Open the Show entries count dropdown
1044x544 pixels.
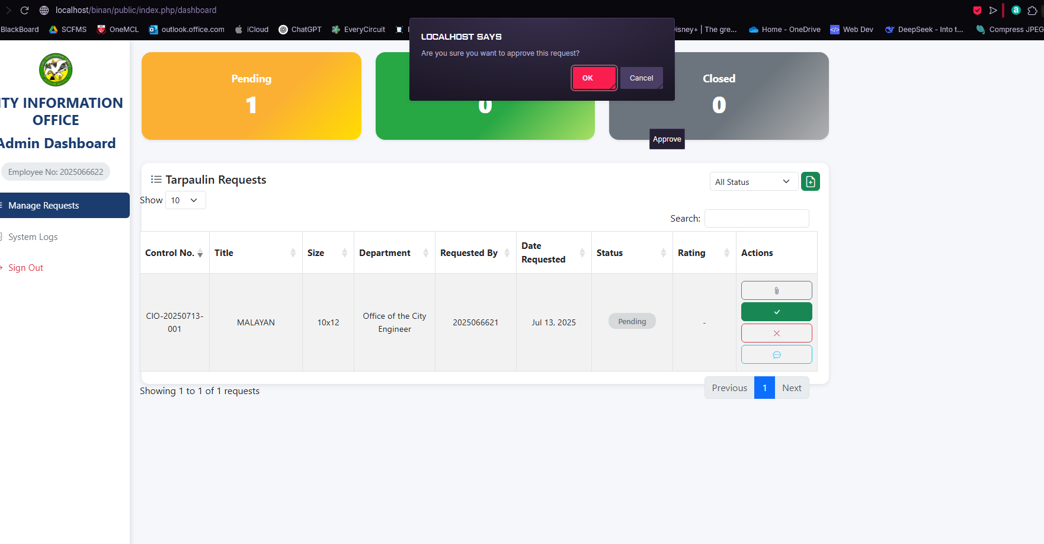click(x=185, y=200)
